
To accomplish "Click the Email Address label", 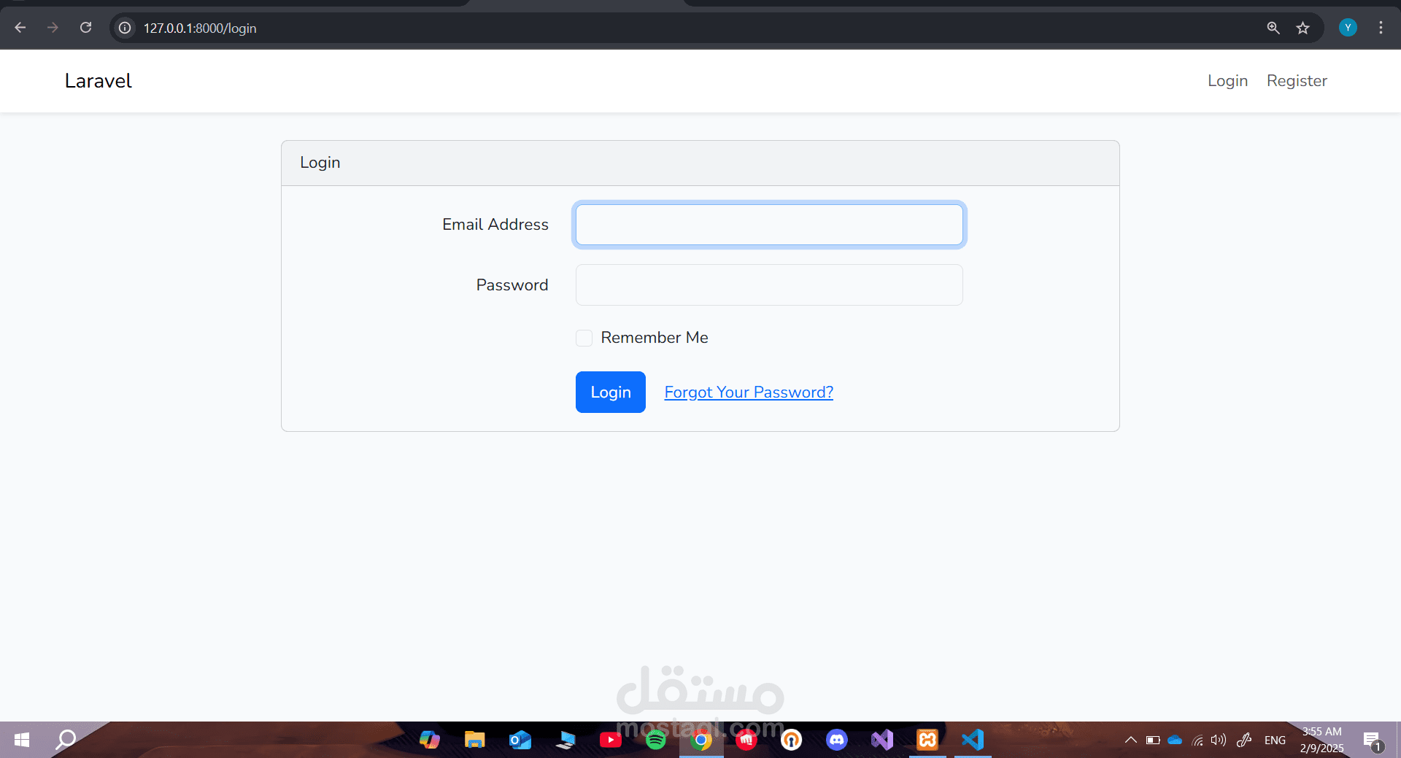I will click(x=495, y=225).
